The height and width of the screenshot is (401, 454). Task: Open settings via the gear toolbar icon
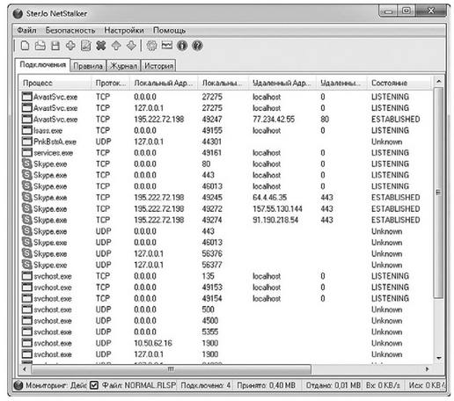[151, 46]
